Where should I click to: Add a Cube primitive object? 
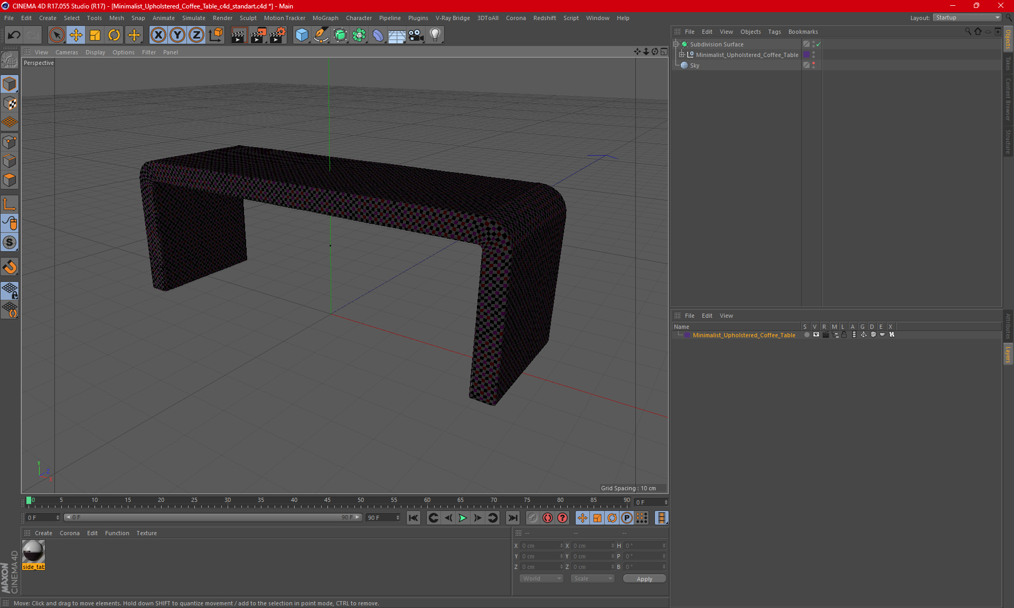(302, 35)
